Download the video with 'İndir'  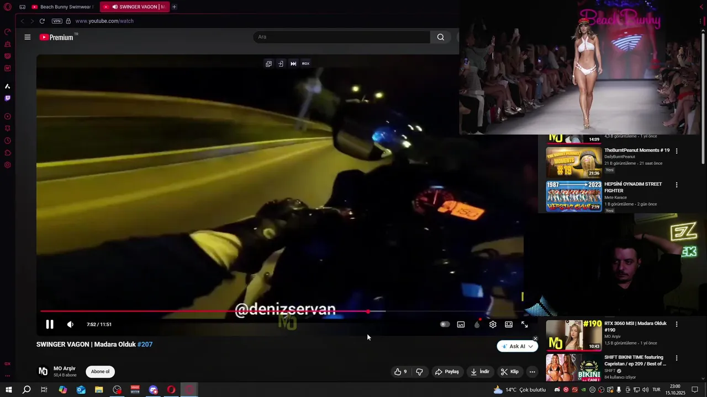point(479,372)
